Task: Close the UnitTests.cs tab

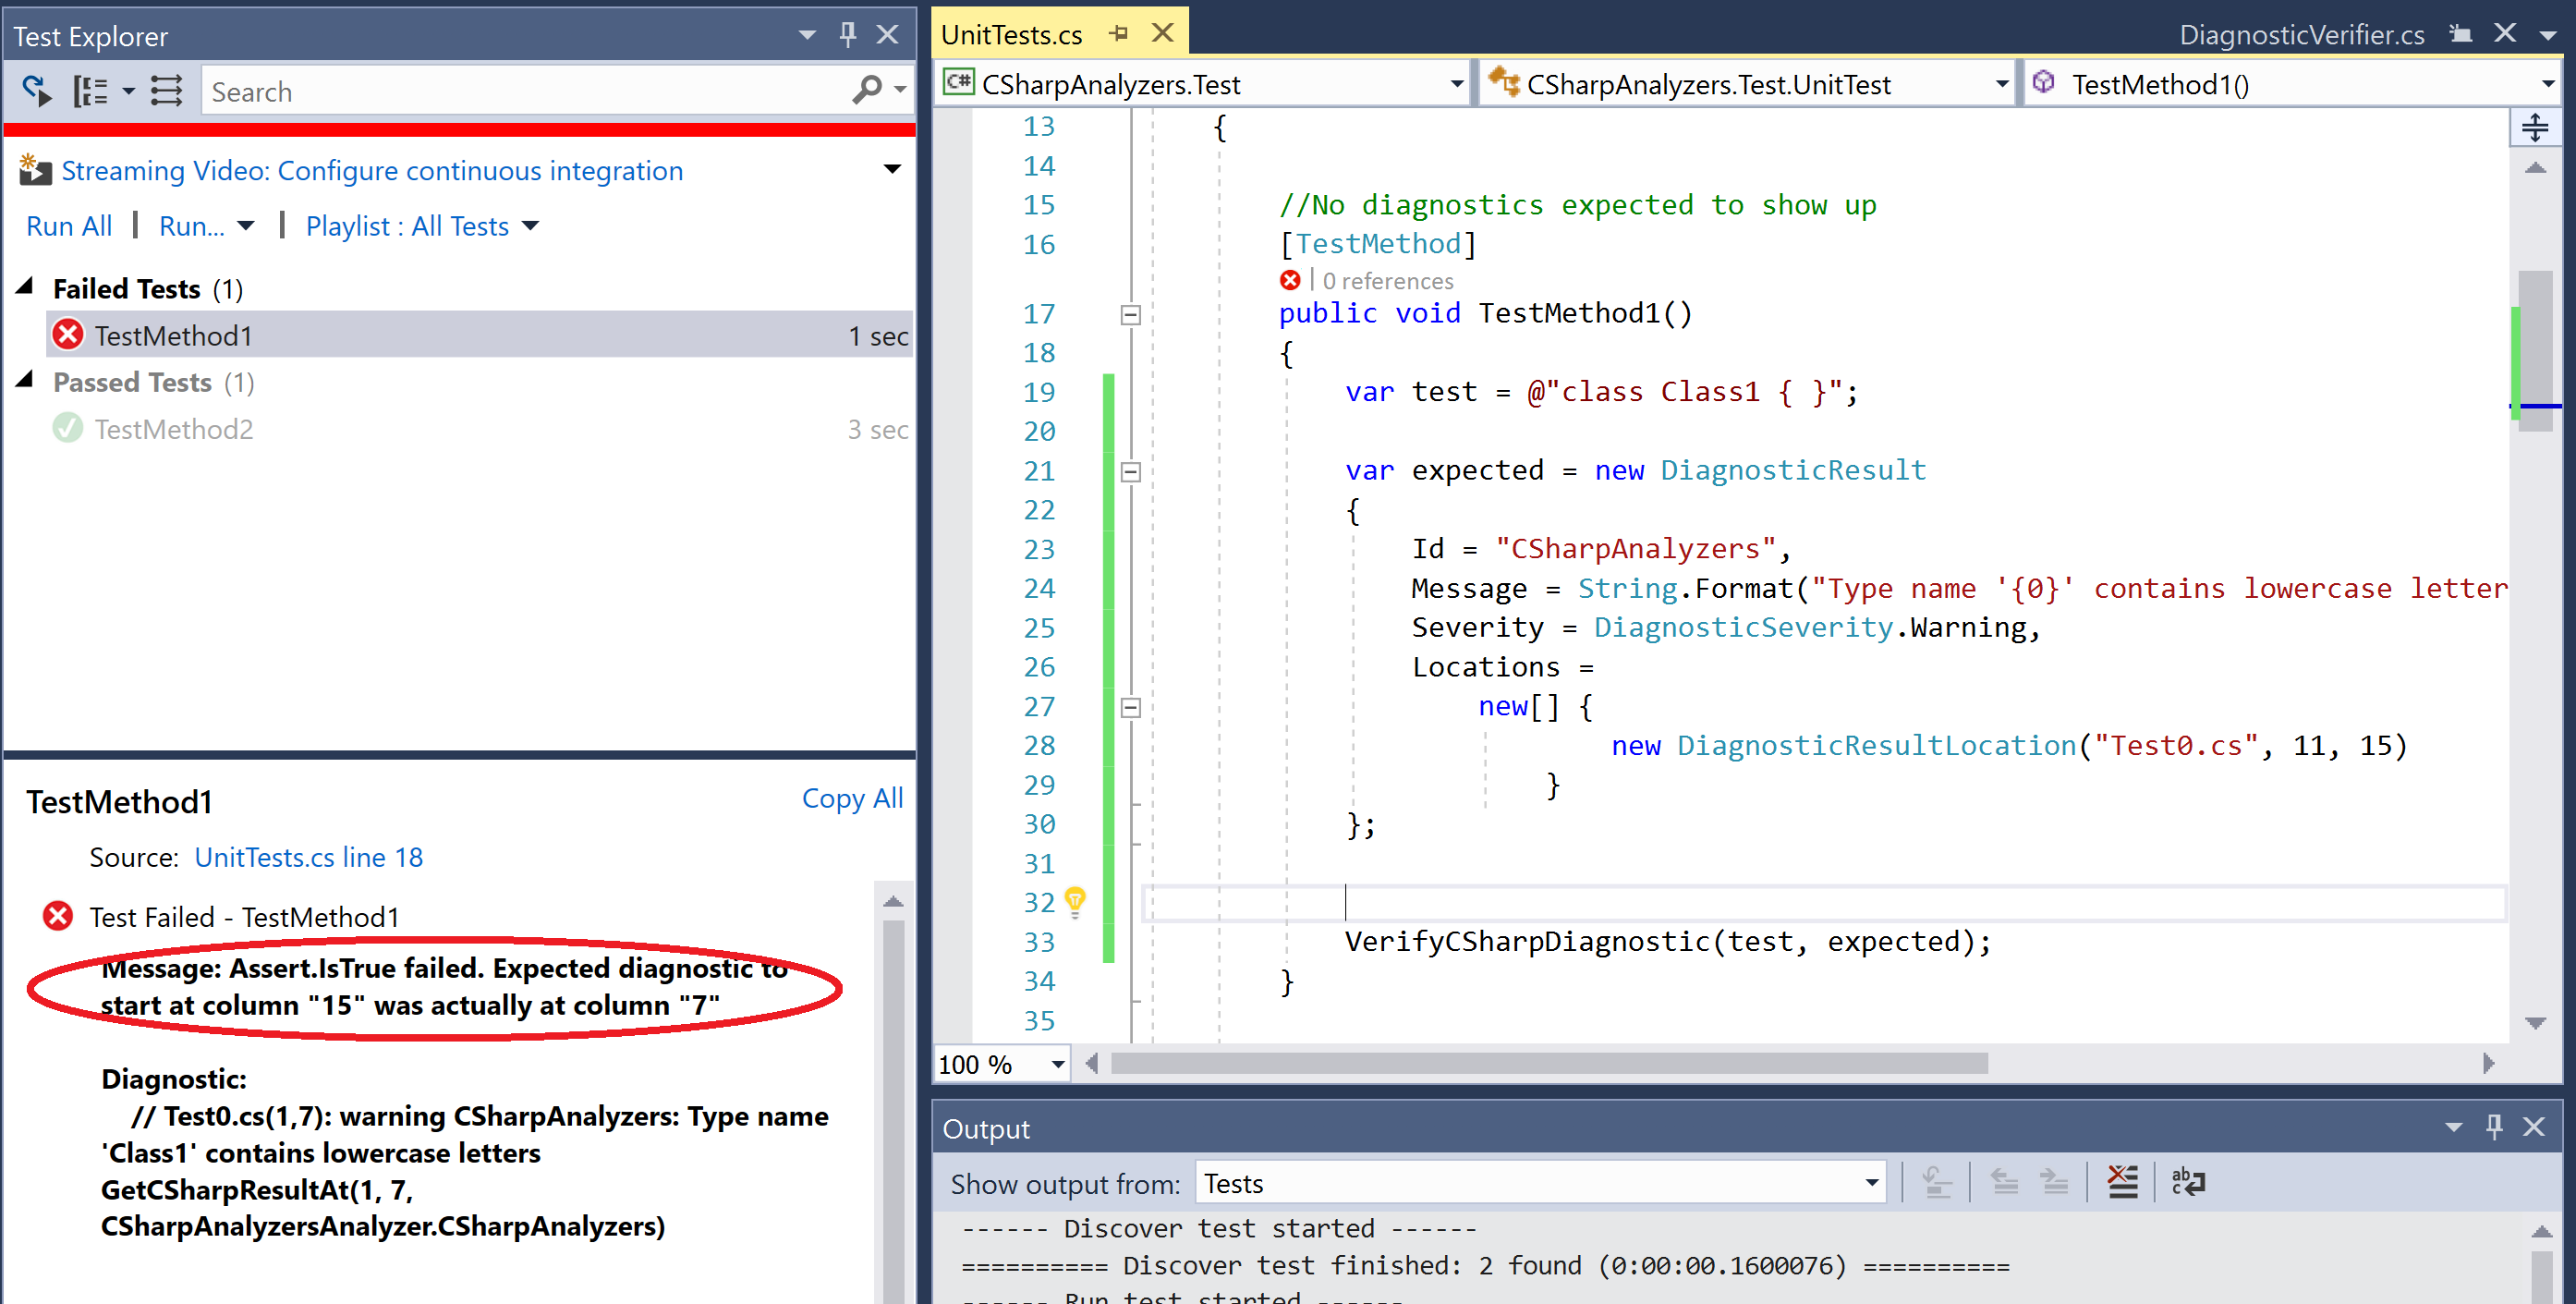Action: [x=1162, y=33]
